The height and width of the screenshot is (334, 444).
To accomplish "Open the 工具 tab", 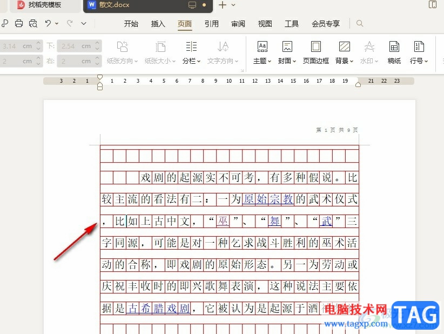I will [x=291, y=24].
